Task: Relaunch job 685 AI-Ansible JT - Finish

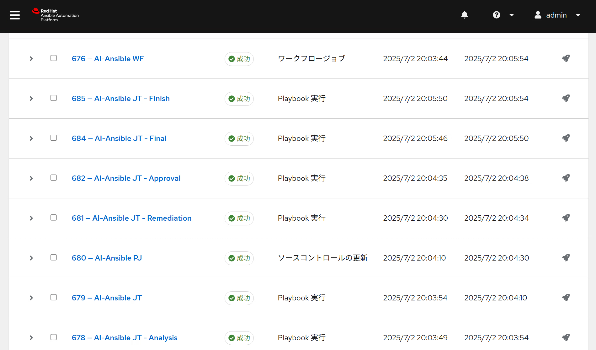Action: tap(566, 98)
